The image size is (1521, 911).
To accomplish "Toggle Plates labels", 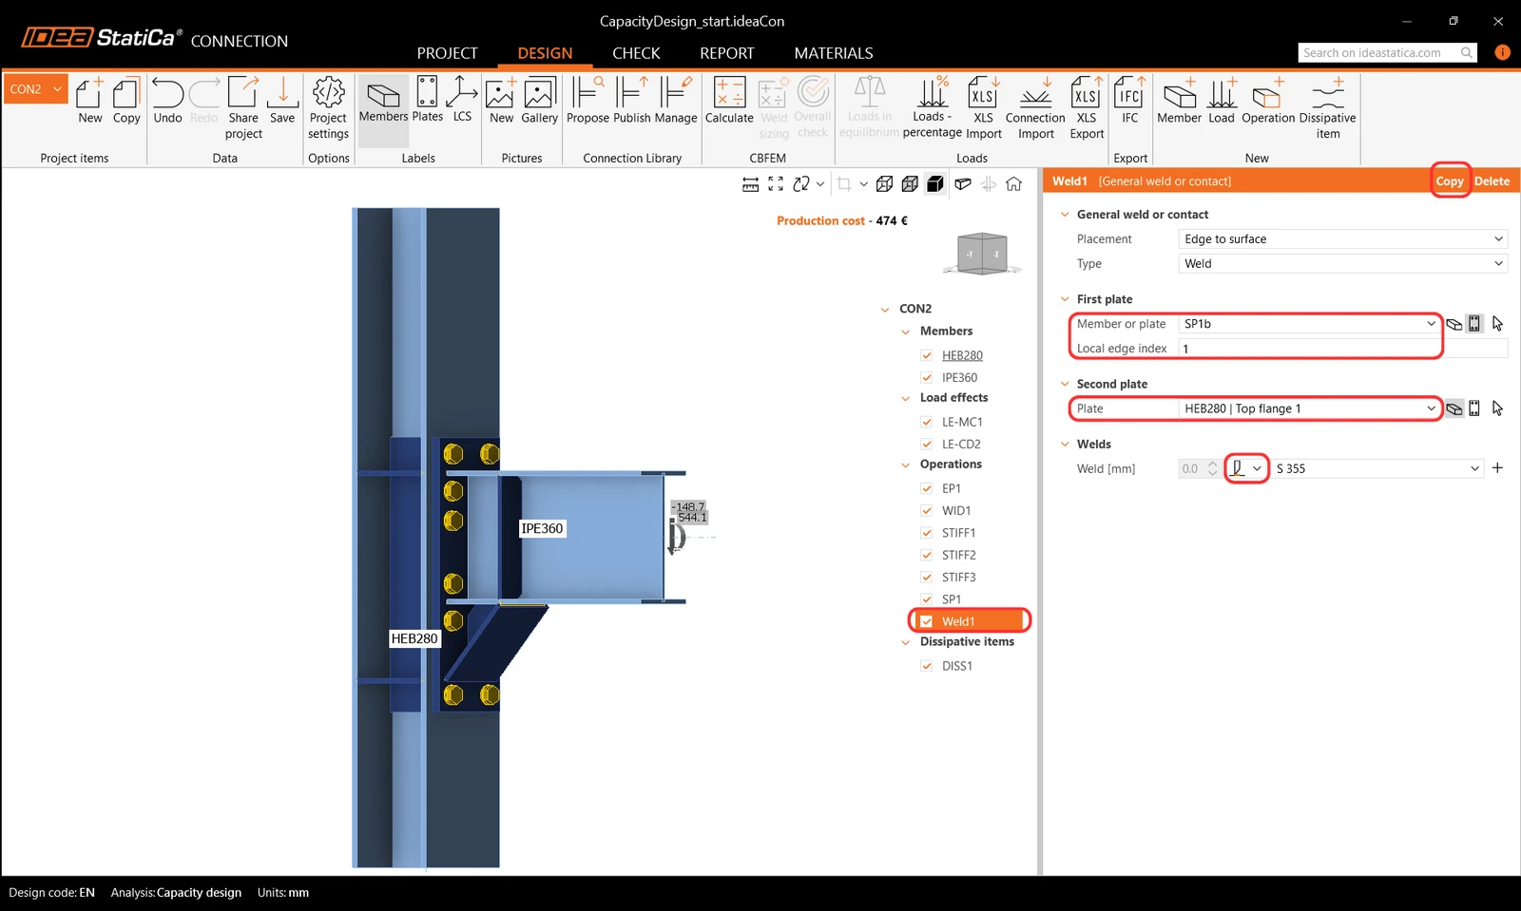I will pos(428,101).
